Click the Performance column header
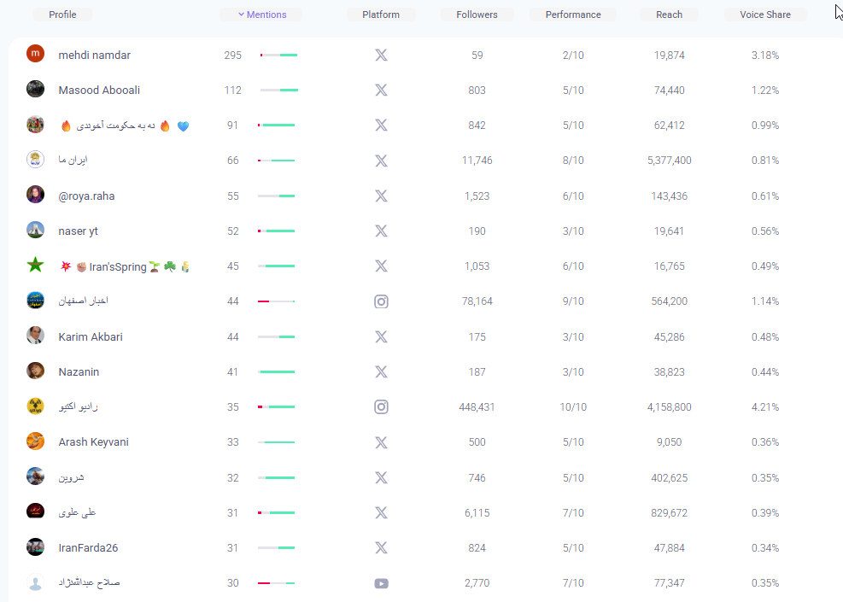Image resolution: width=843 pixels, height=602 pixels. pyautogui.click(x=573, y=15)
